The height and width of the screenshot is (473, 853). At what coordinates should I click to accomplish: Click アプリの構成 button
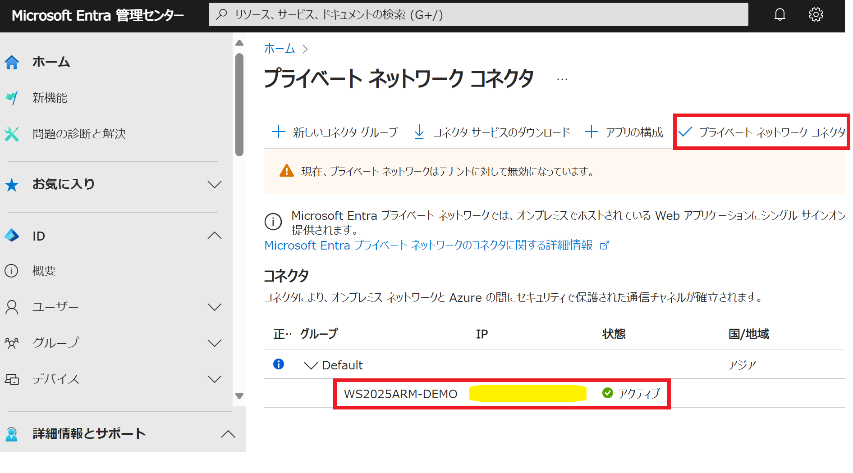tap(624, 132)
